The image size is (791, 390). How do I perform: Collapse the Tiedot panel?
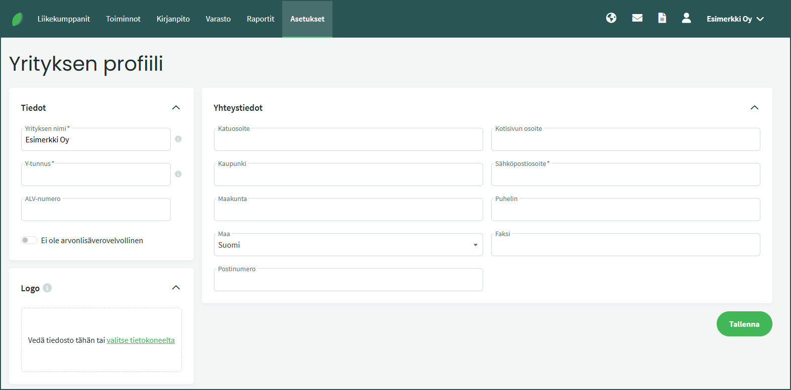[176, 108]
